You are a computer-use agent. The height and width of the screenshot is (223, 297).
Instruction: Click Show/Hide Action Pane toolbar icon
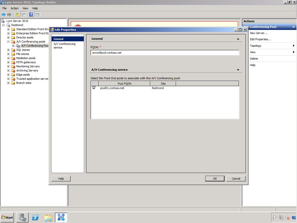[x=37, y=15]
